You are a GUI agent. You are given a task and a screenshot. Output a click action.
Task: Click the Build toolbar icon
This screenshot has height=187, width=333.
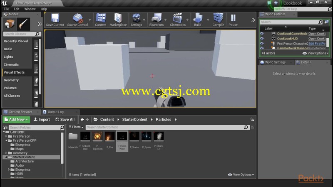(x=197, y=20)
